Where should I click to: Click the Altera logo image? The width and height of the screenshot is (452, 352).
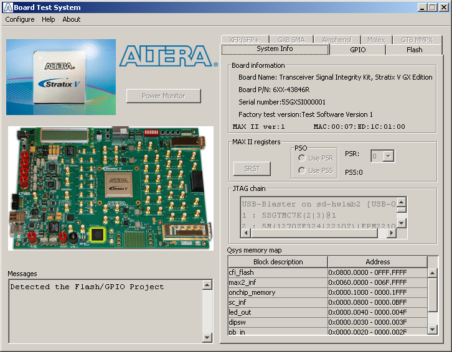click(169, 56)
